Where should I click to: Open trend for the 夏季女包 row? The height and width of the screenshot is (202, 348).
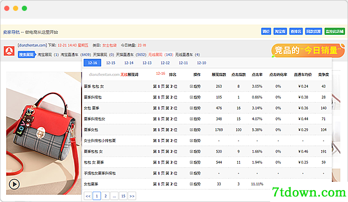(195, 130)
